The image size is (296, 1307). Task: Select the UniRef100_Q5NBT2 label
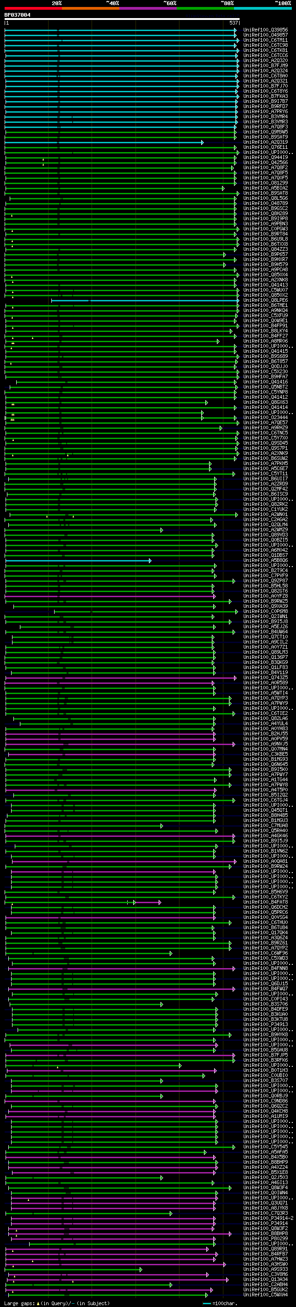(265, 387)
